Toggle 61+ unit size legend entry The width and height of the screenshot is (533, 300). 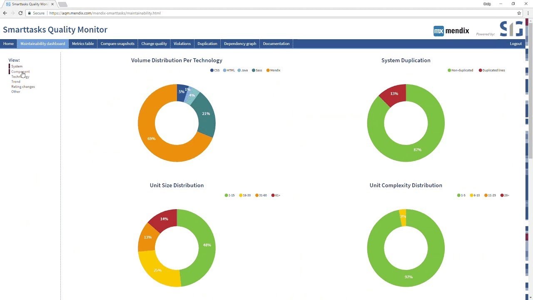276,195
